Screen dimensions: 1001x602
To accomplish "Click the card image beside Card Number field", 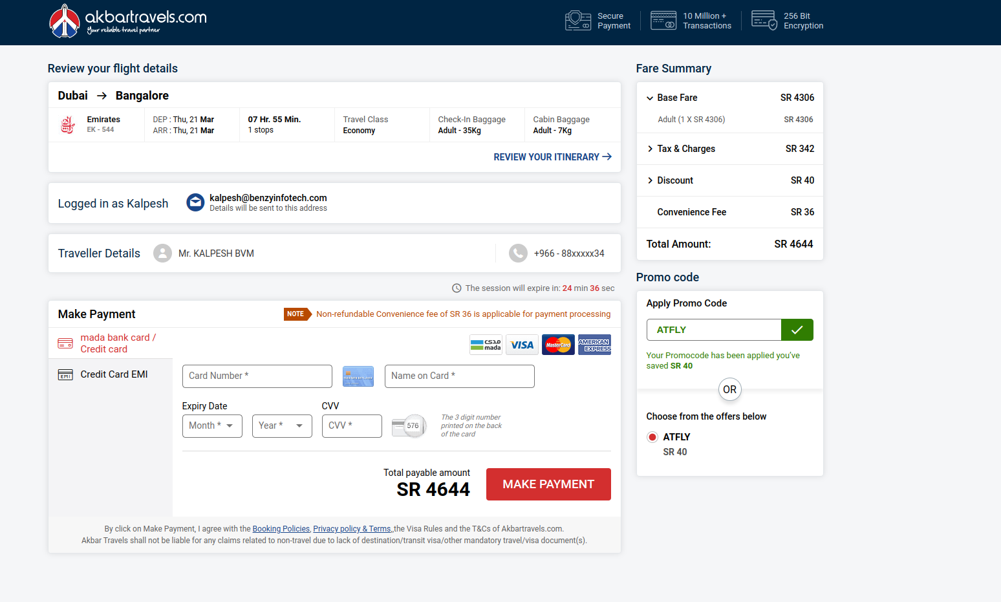I will click(358, 376).
